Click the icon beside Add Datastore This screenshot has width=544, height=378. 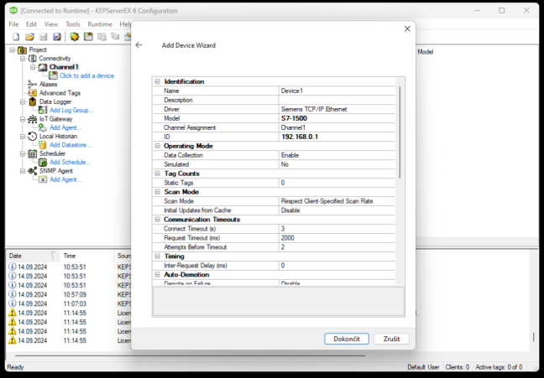click(x=43, y=145)
